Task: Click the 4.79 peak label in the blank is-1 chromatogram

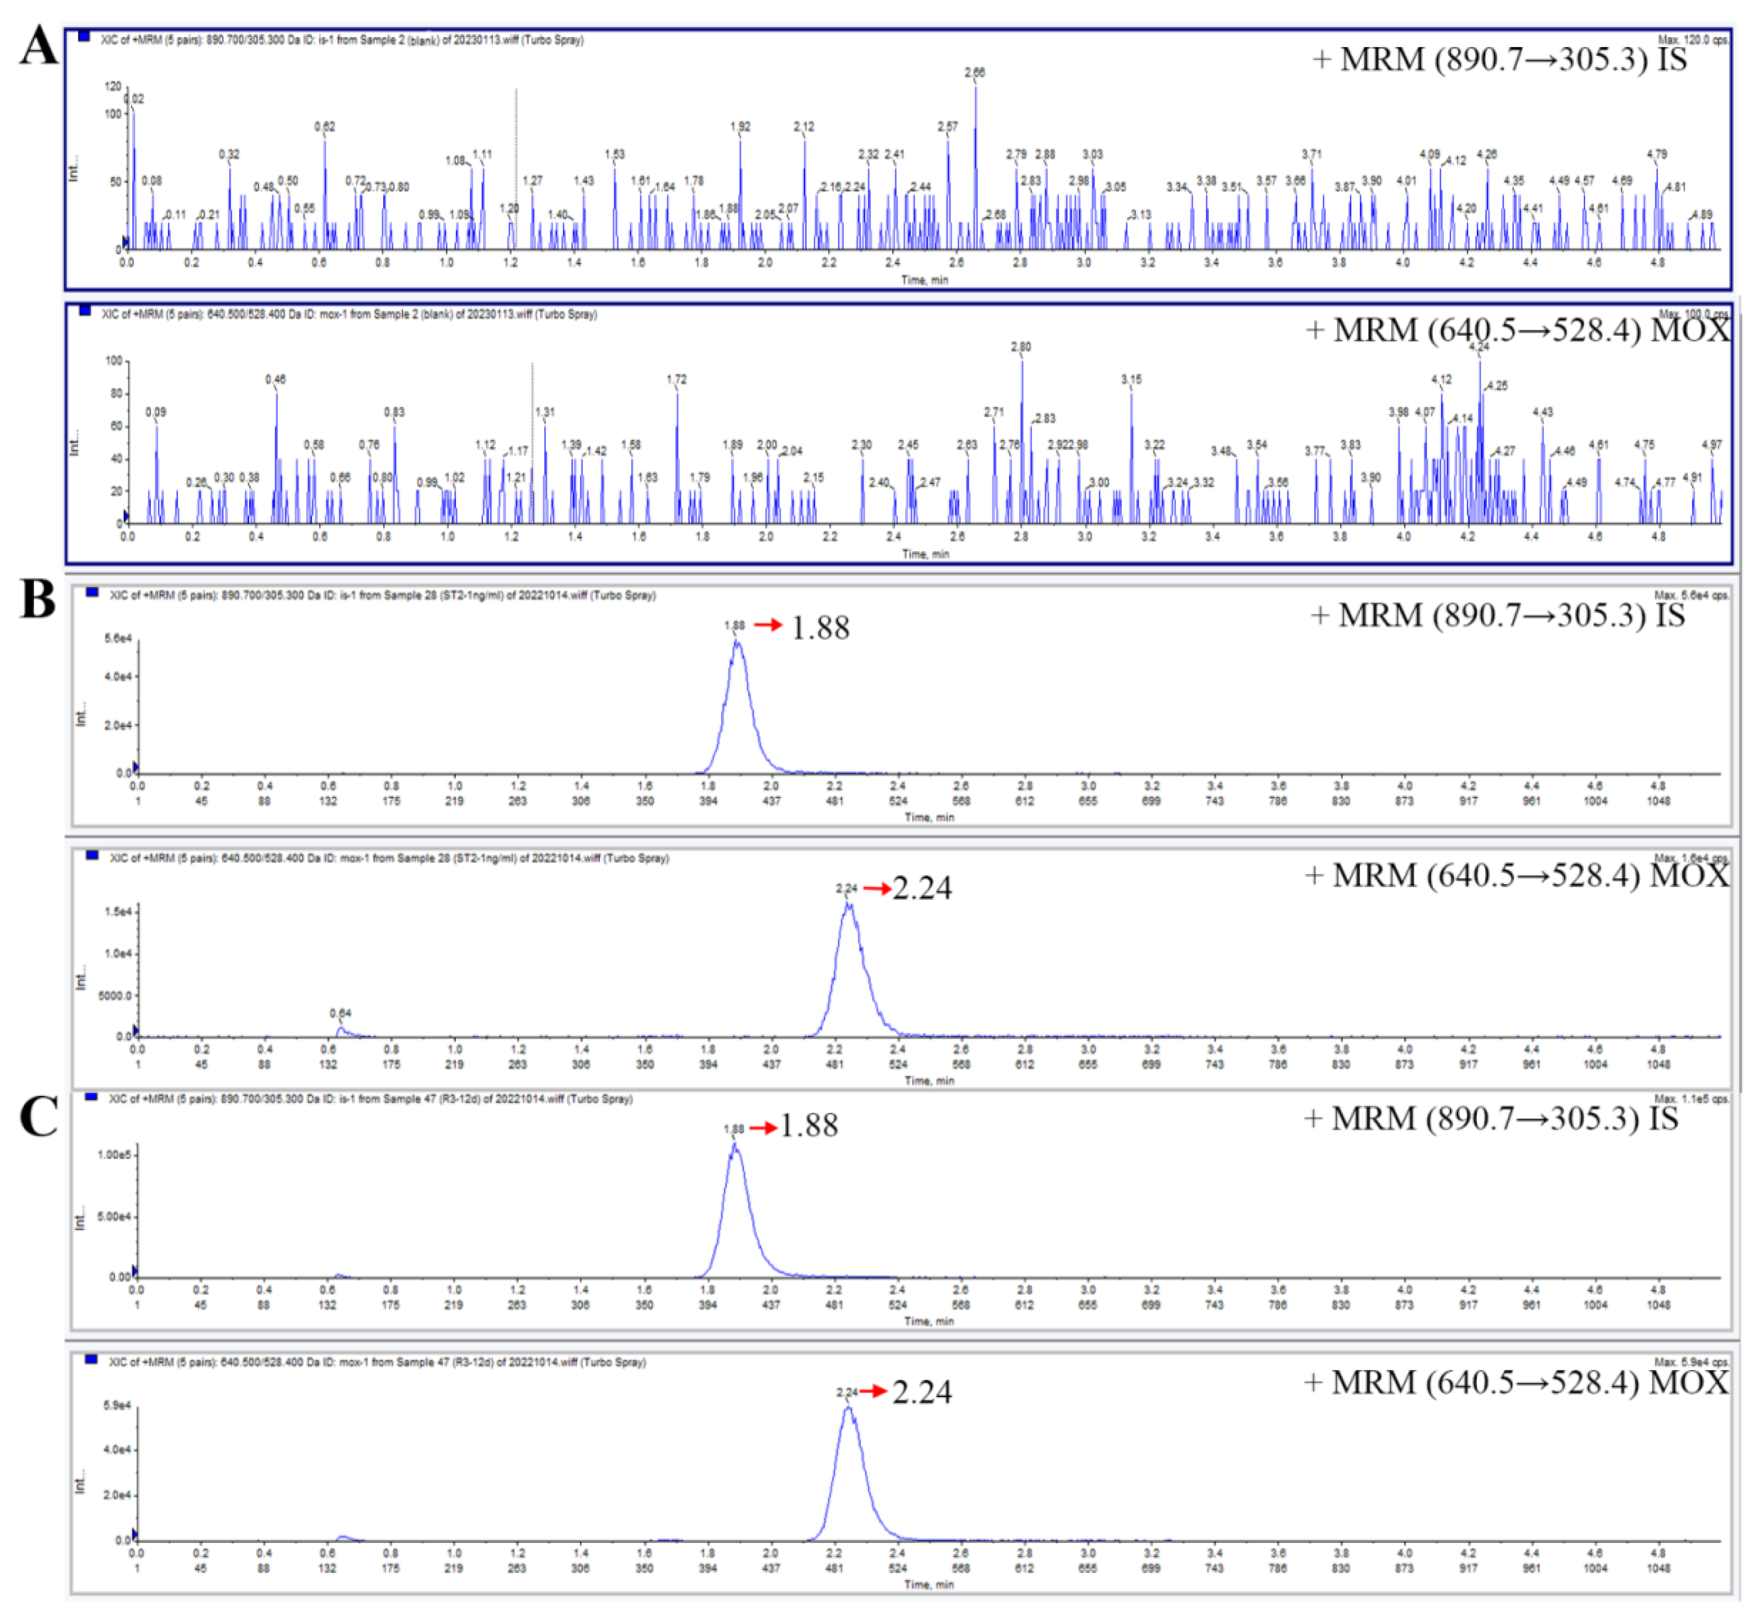Action: pos(1657,154)
